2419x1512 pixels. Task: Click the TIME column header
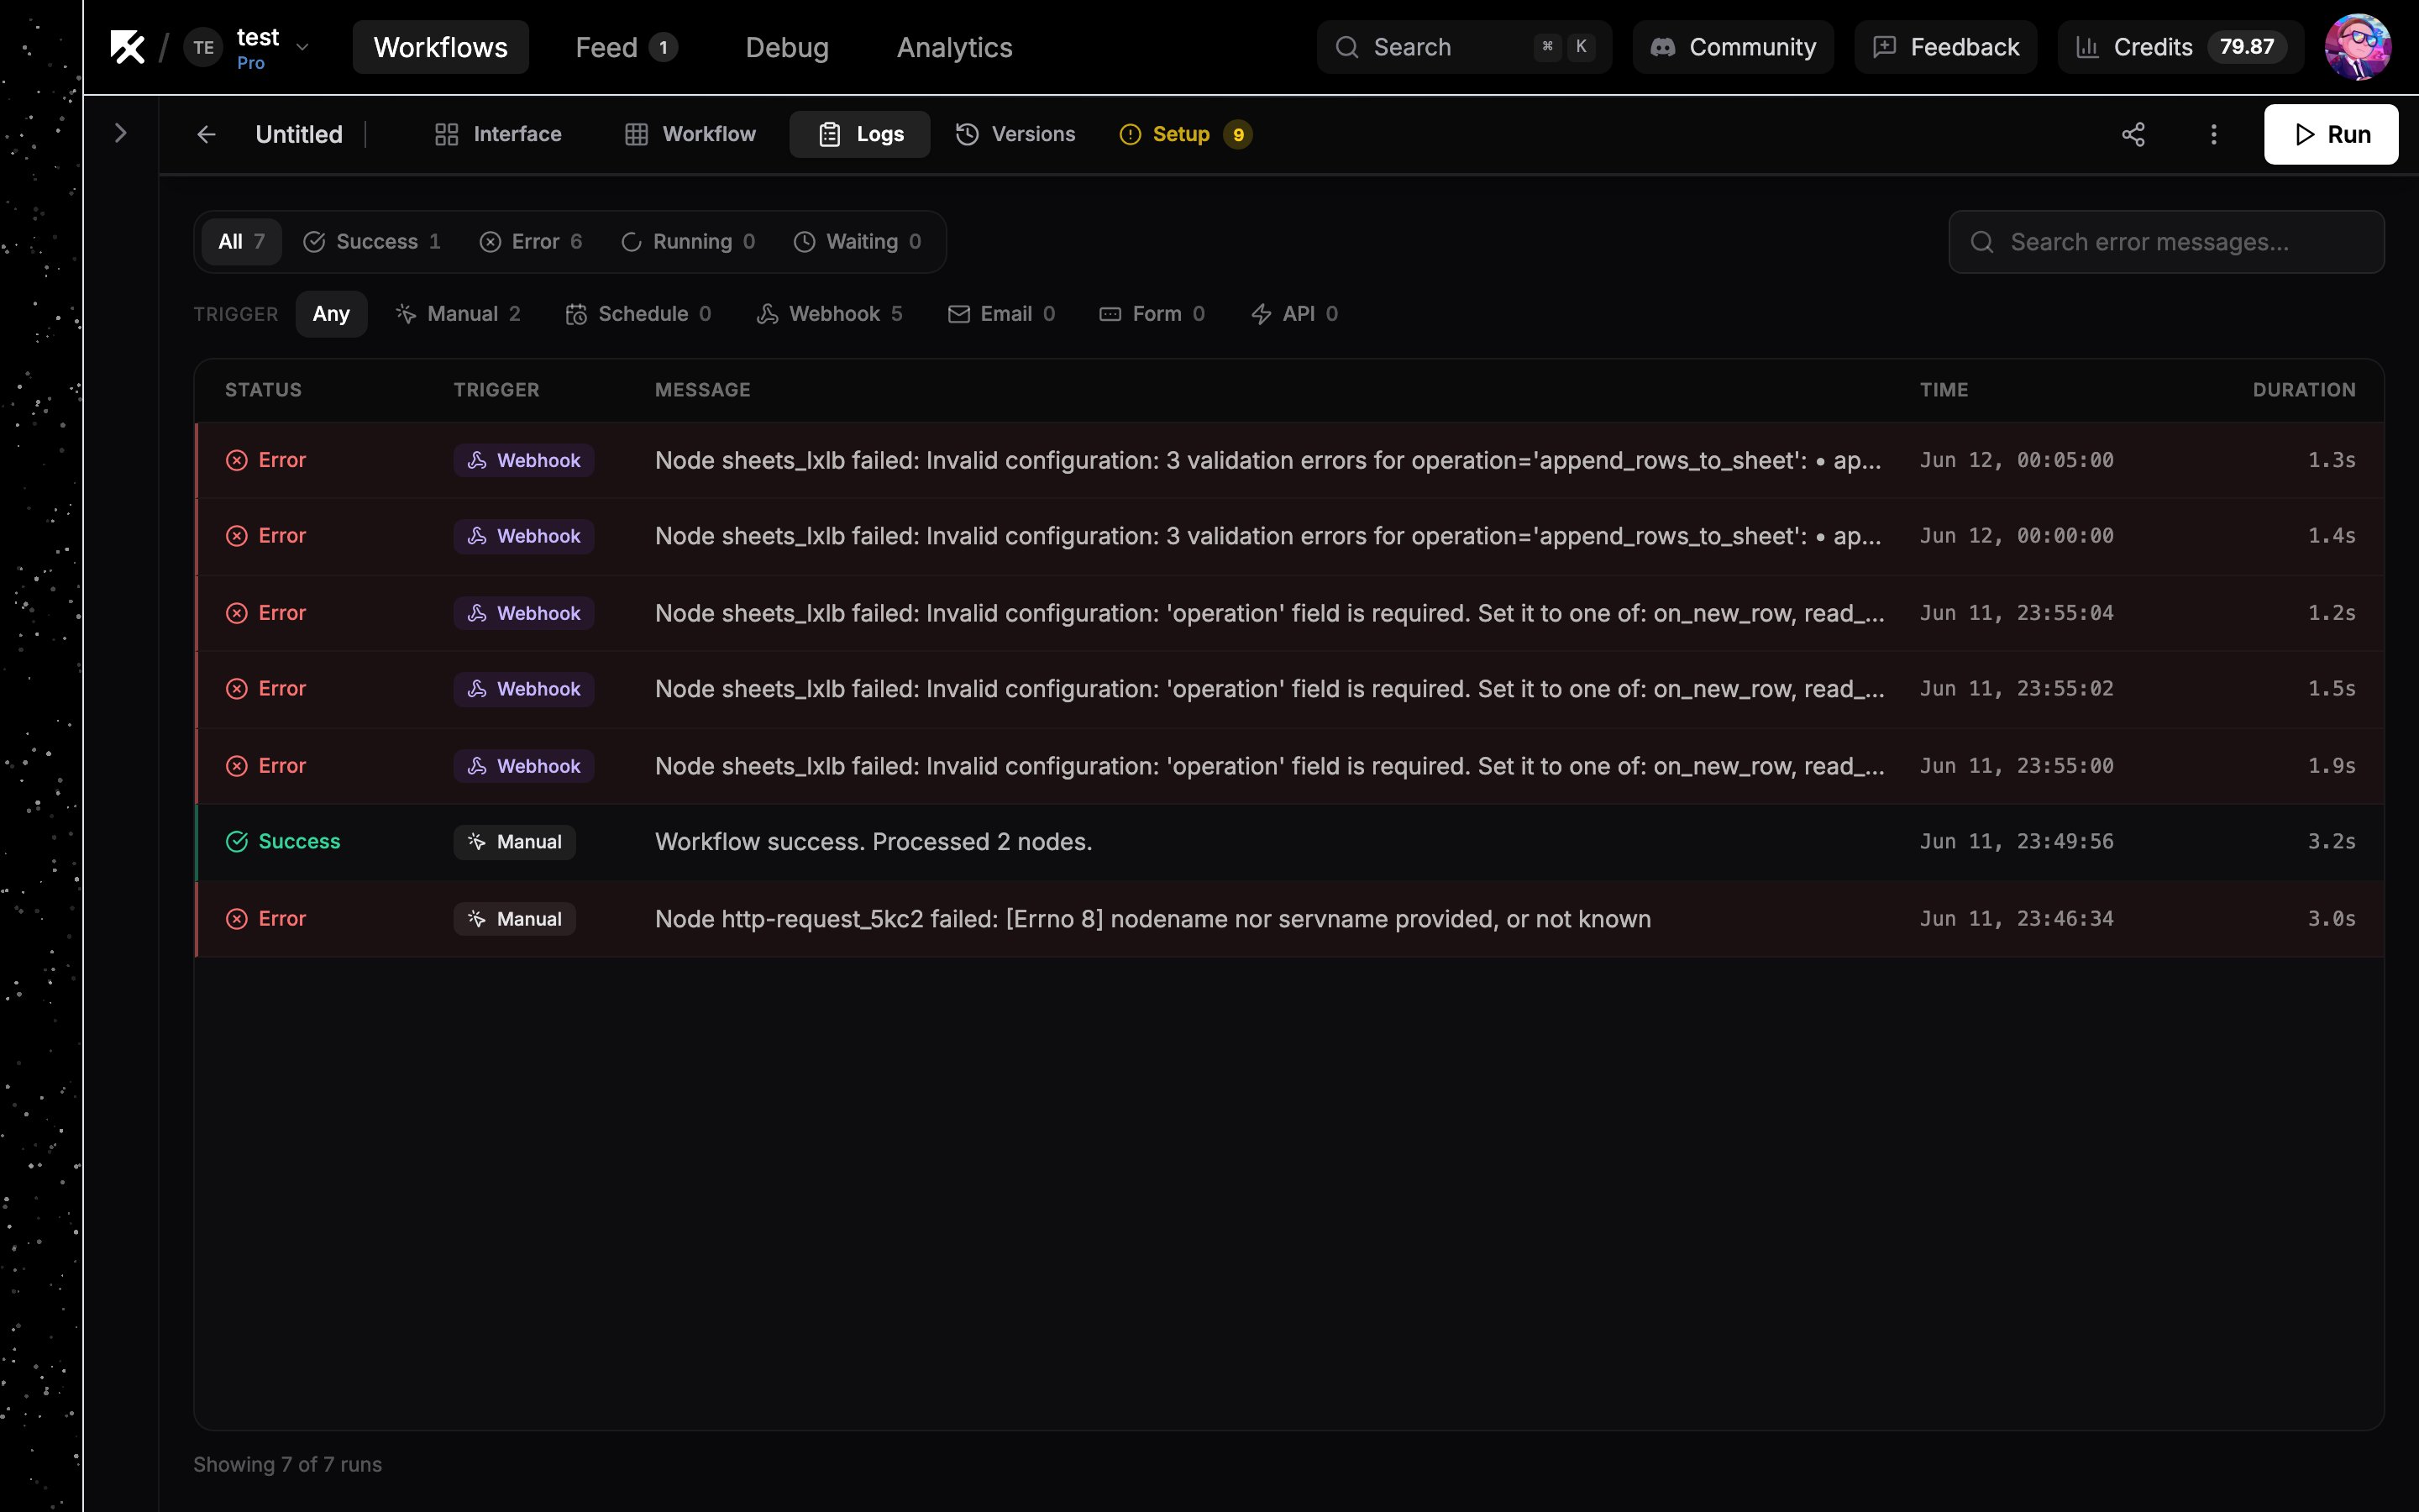tap(1944, 389)
